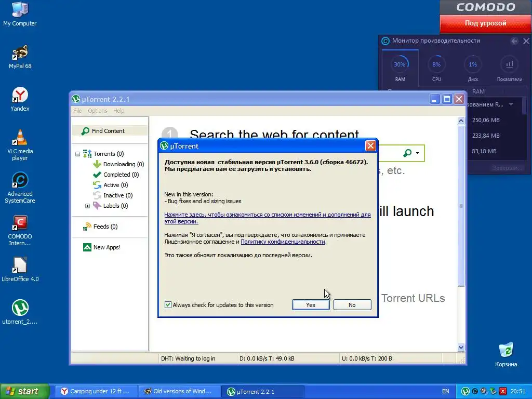Expand the Labels tree node
Image resolution: width=532 pixels, height=399 pixels.
click(87, 206)
